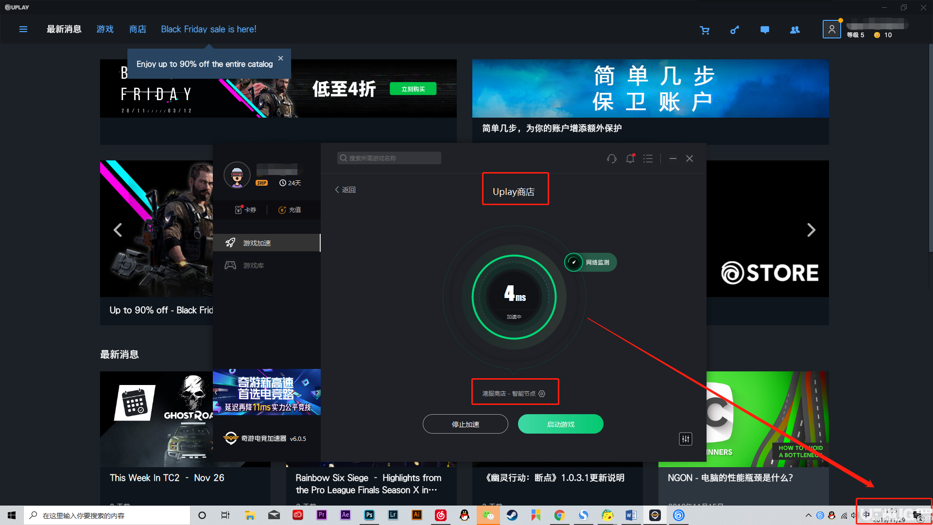Click WeChat icon in Windows taskbar
This screenshot has height=525, width=933.
pyautogui.click(x=489, y=515)
